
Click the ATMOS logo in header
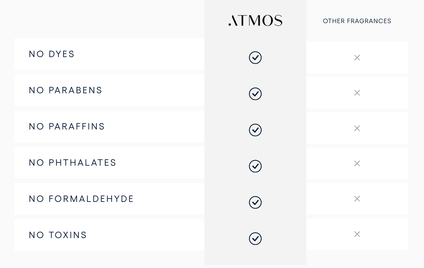[x=255, y=20]
